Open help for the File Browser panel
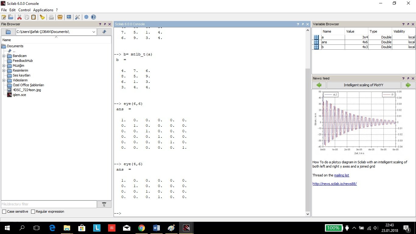Image resolution: width=416 pixels, height=234 pixels. [100, 24]
